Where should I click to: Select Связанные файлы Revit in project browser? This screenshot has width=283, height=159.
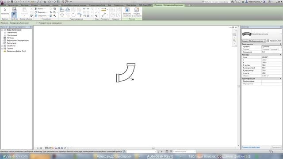[x=16, y=51]
